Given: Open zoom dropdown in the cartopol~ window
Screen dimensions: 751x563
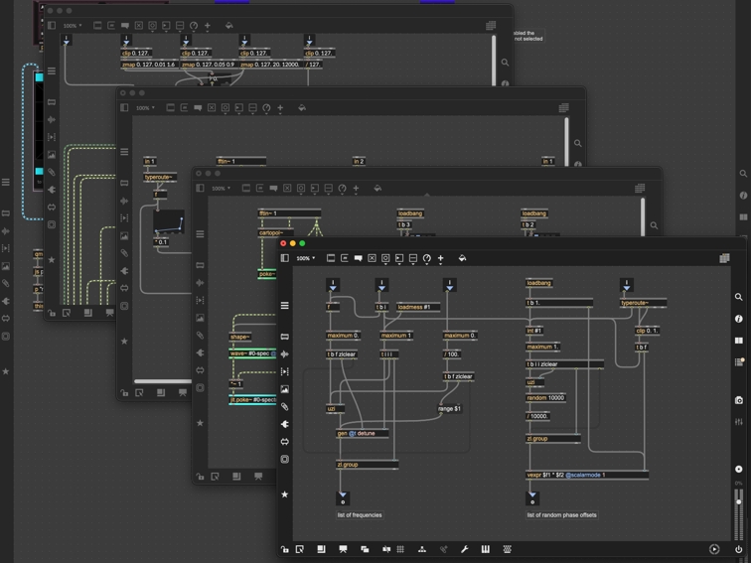Looking at the screenshot, I should coord(221,189).
